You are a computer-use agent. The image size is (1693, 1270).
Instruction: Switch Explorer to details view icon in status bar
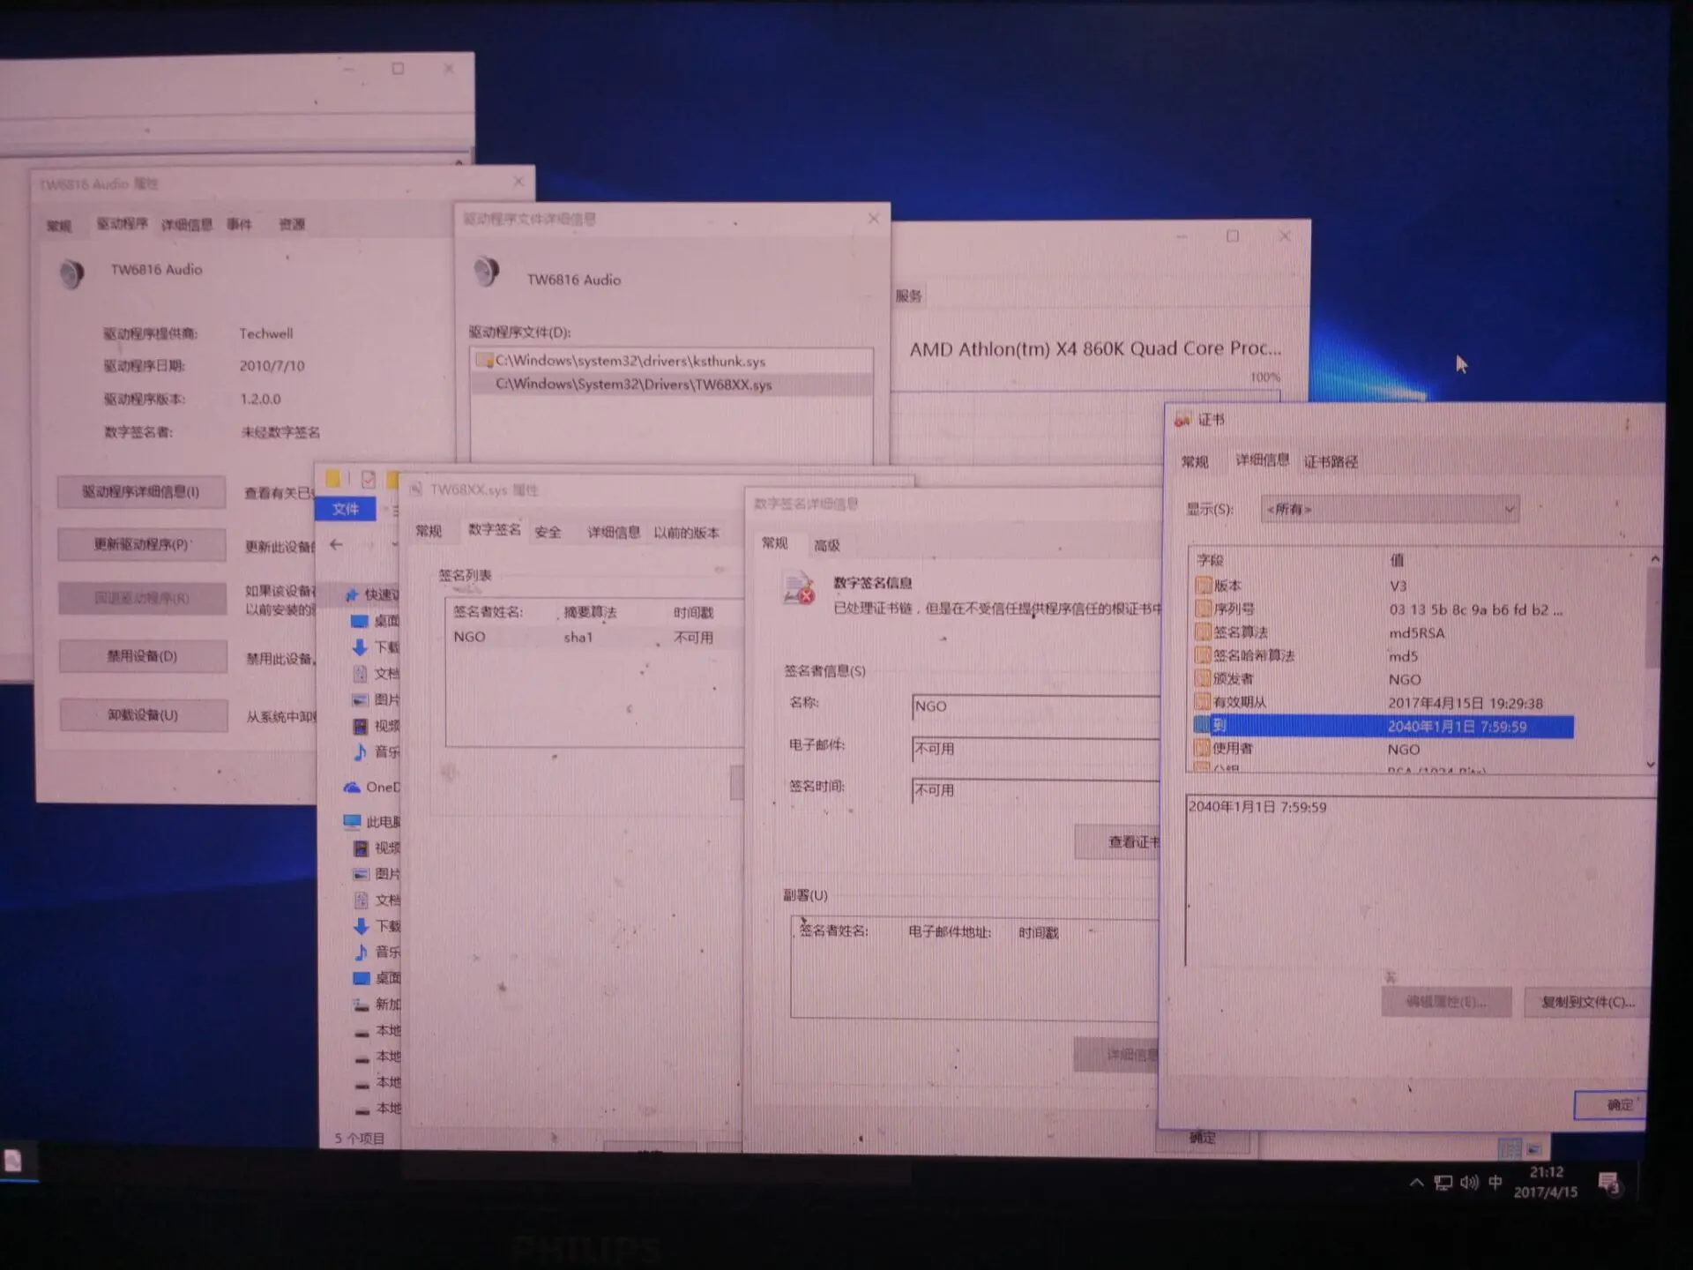point(1510,1149)
